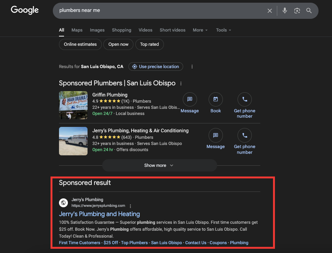
Task: Click San Luis Obispo, CA location text
Action: coord(102,67)
